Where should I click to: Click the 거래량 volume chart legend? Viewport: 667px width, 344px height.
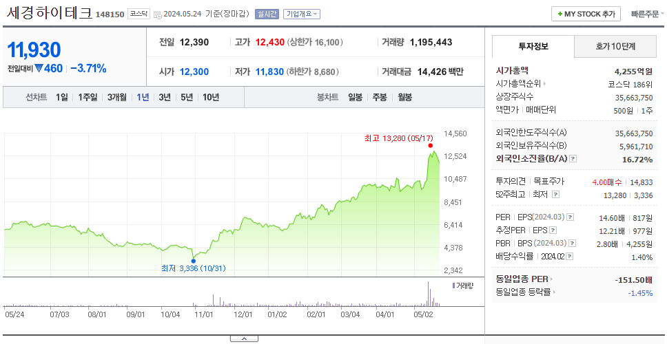click(463, 286)
